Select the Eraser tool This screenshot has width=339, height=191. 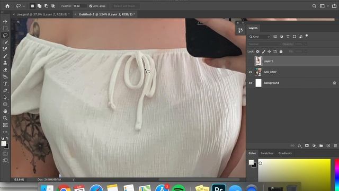5,70
